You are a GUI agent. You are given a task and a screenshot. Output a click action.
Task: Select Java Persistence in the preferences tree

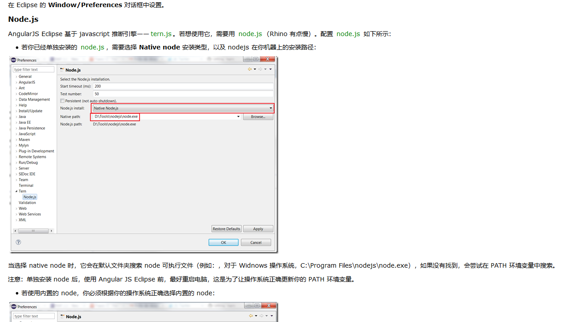(32, 128)
